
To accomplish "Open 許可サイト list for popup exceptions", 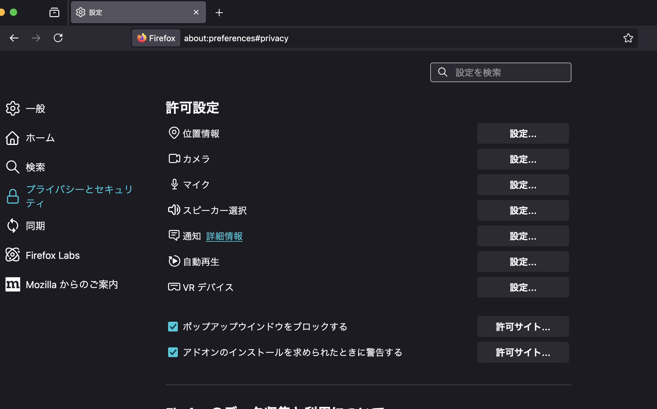I will tap(523, 327).
